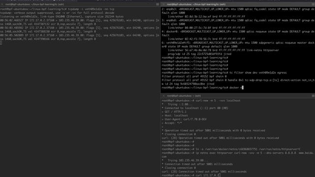Open the bottom-right pane's hamburger menu
This screenshot has width=315, height=177.
[313, 96]
